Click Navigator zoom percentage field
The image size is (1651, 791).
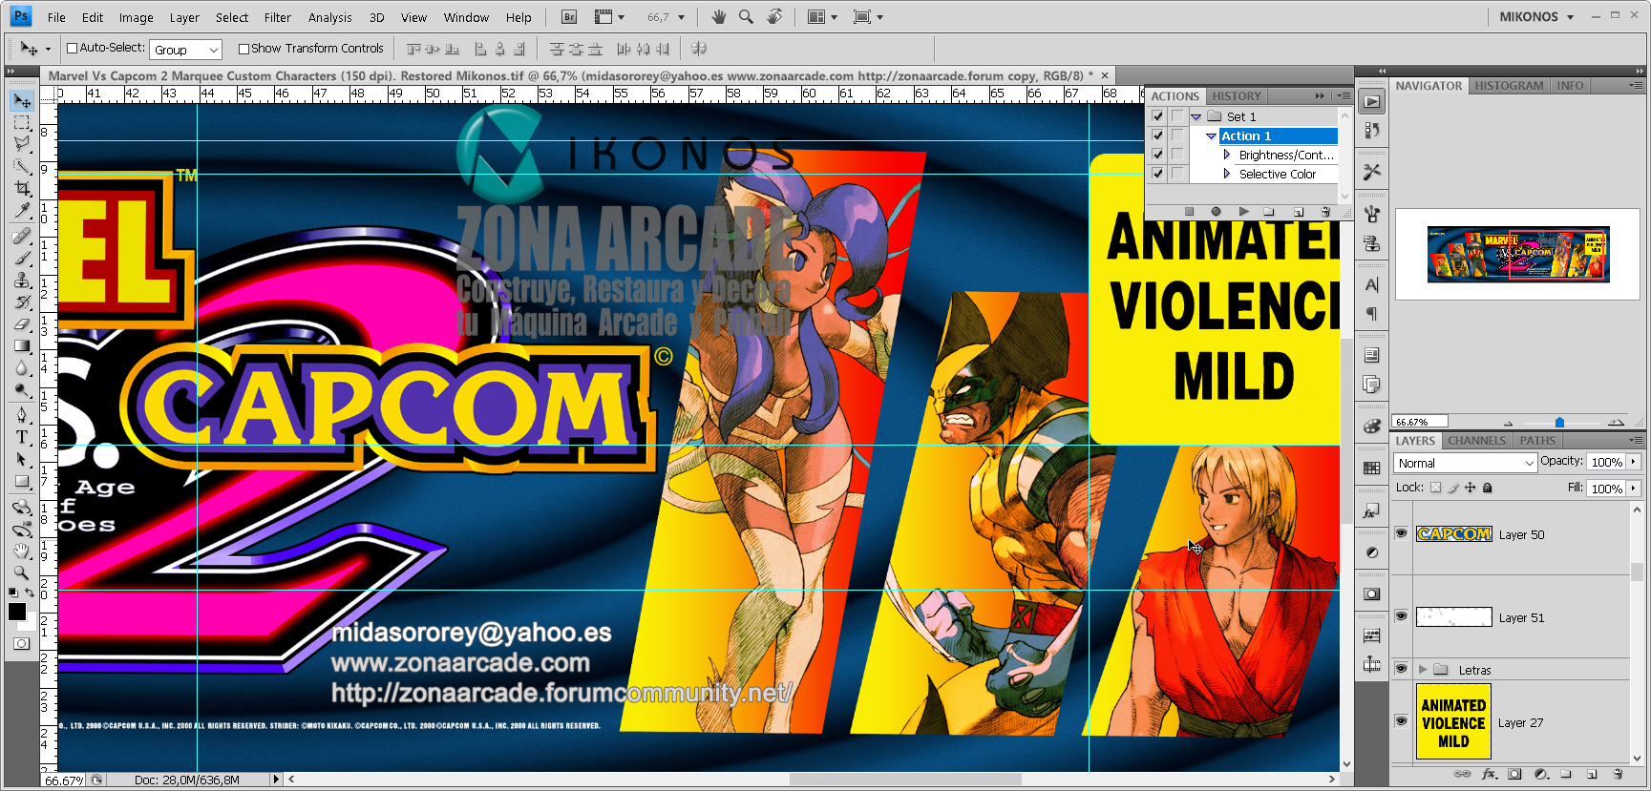(x=1420, y=422)
